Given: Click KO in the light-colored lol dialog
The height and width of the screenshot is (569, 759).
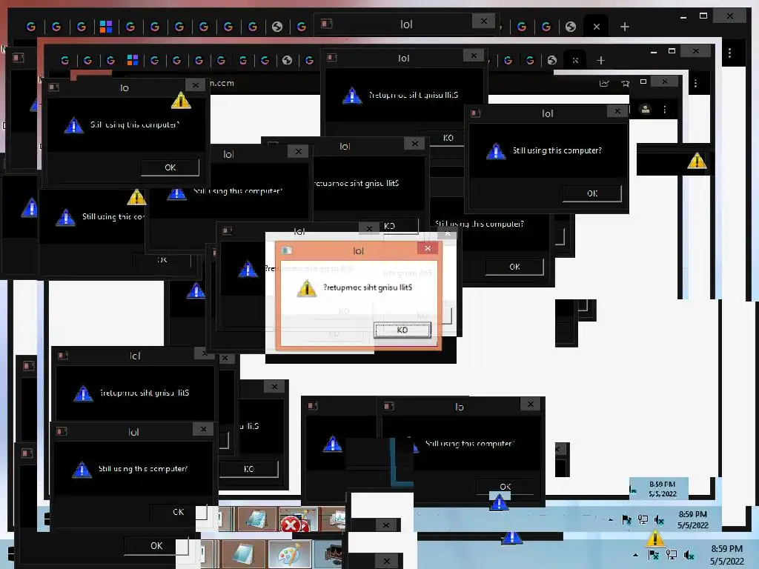Looking at the screenshot, I should coord(402,330).
